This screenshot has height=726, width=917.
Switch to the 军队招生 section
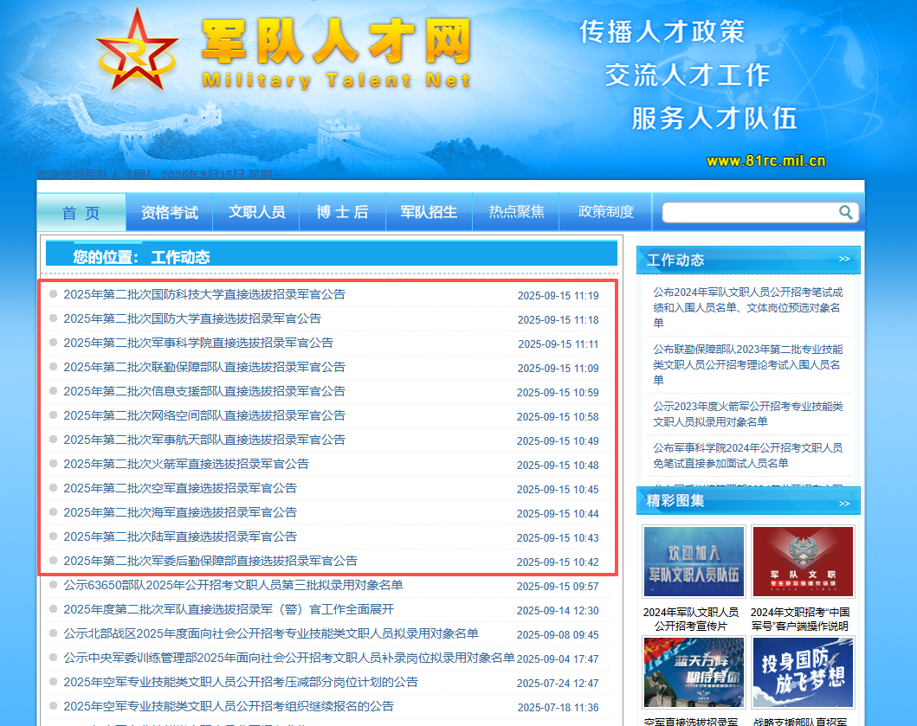point(429,212)
